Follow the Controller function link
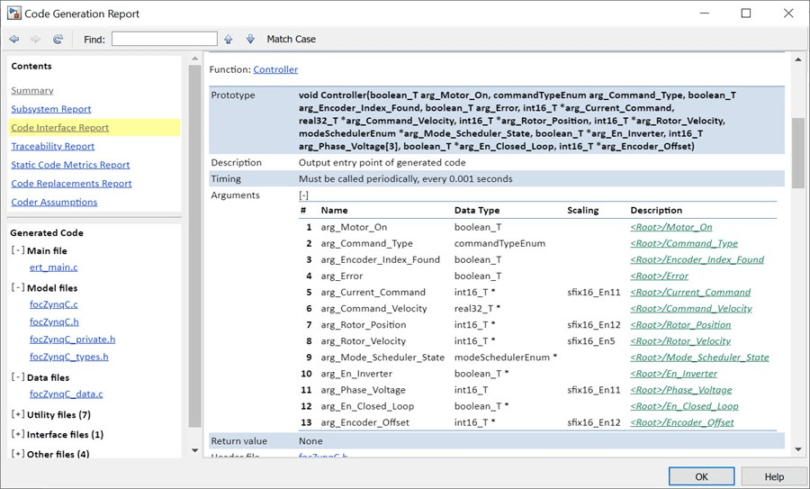This screenshot has width=810, height=489. (275, 69)
